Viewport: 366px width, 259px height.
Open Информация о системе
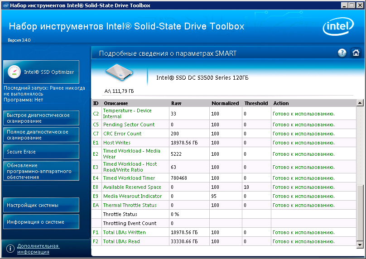point(41,222)
